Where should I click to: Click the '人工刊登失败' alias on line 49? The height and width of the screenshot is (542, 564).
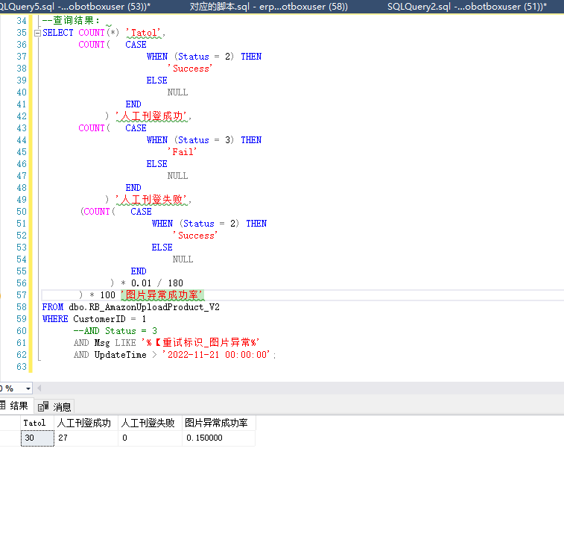(152, 199)
